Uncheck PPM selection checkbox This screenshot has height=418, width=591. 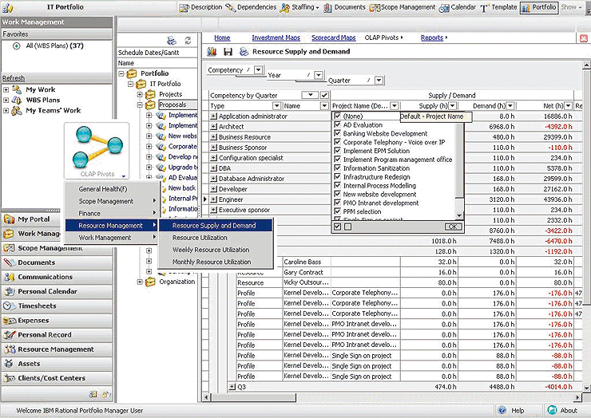[337, 211]
